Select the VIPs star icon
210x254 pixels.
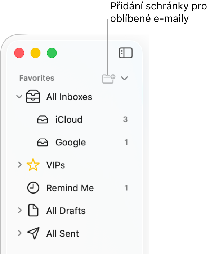coord(33,165)
